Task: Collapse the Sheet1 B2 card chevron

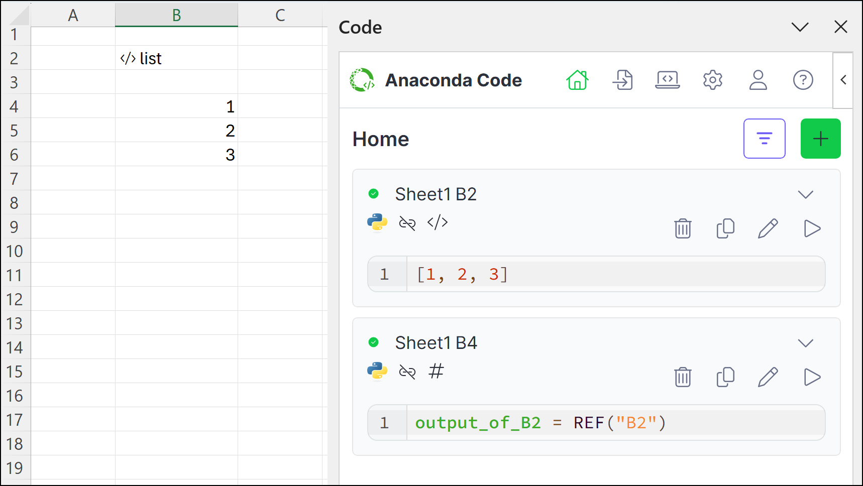Action: click(806, 194)
